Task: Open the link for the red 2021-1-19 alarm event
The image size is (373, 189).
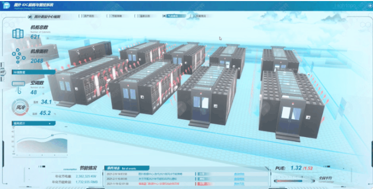Action: click(x=239, y=184)
